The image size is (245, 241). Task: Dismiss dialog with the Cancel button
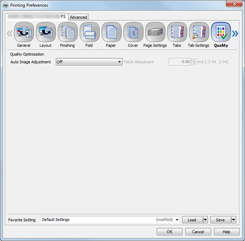point(198,232)
